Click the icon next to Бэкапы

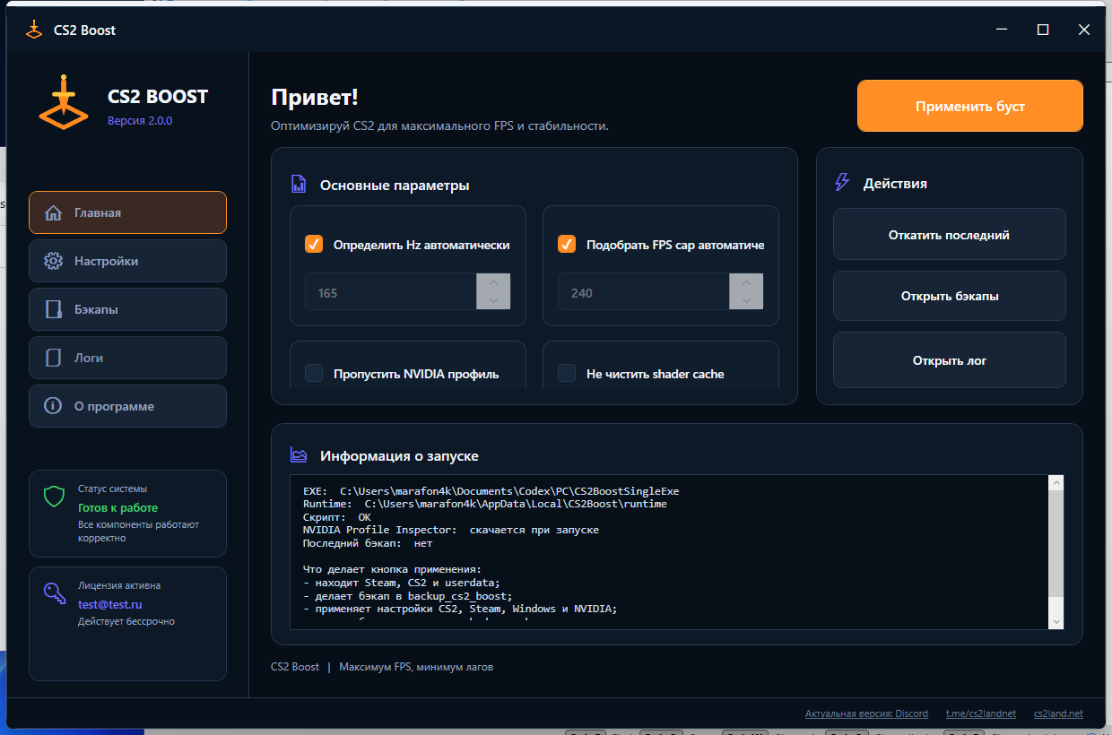(53, 310)
